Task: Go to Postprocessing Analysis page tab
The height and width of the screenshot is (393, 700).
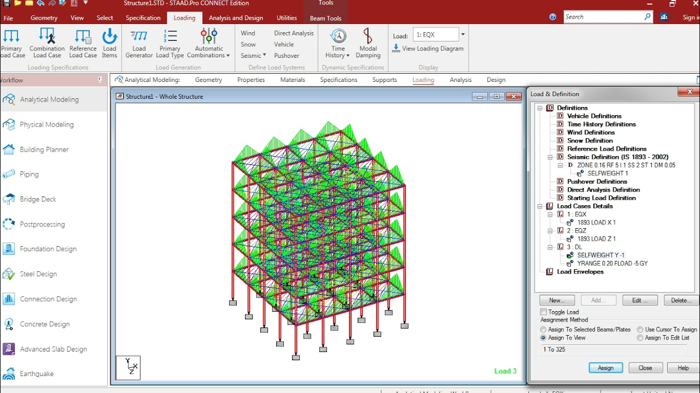Action: 460,80
